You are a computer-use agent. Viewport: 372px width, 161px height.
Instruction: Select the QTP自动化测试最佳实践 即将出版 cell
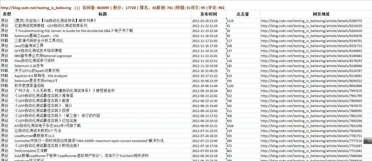103,146
